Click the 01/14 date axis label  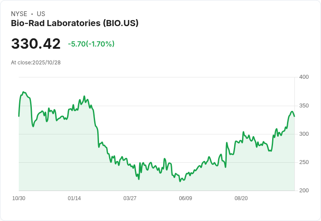click(74, 198)
